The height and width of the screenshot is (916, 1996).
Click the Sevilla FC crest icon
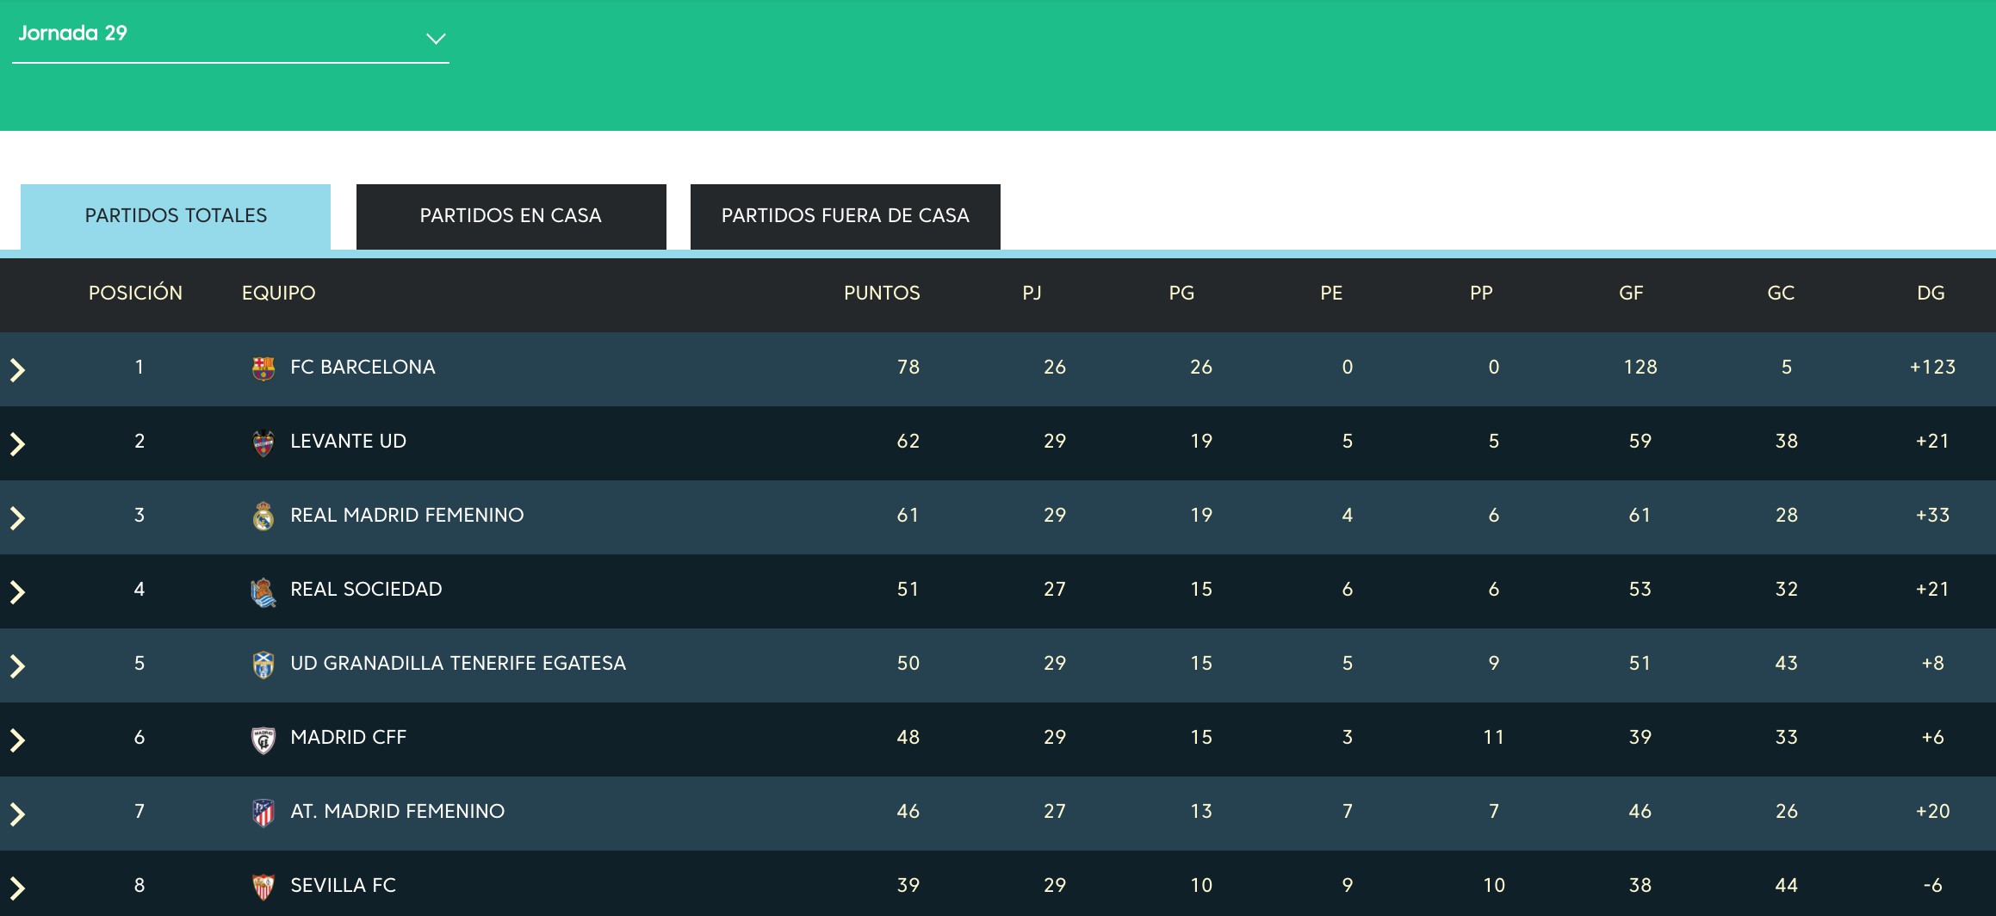[263, 887]
